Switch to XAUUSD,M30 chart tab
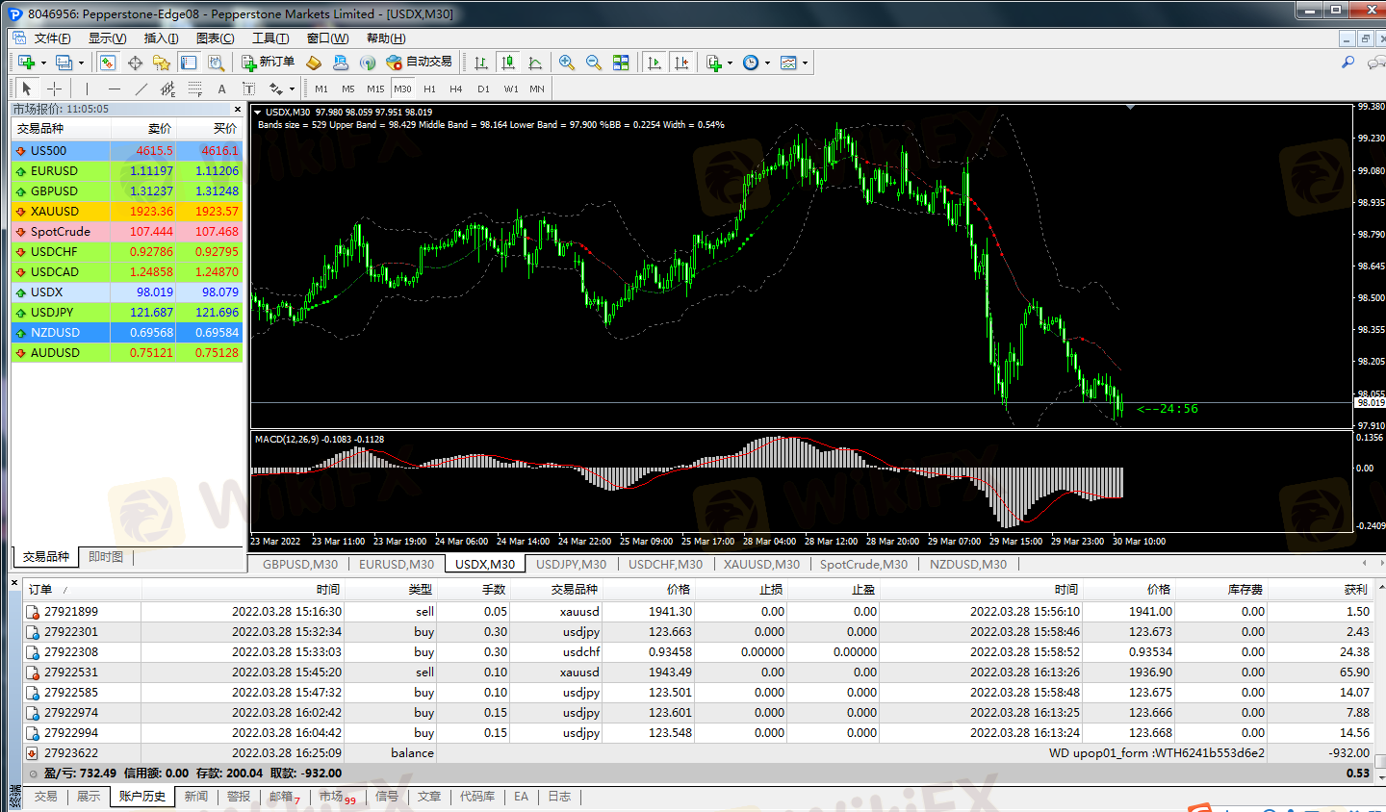The height and width of the screenshot is (812, 1386). pyautogui.click(x=761, y=564)
